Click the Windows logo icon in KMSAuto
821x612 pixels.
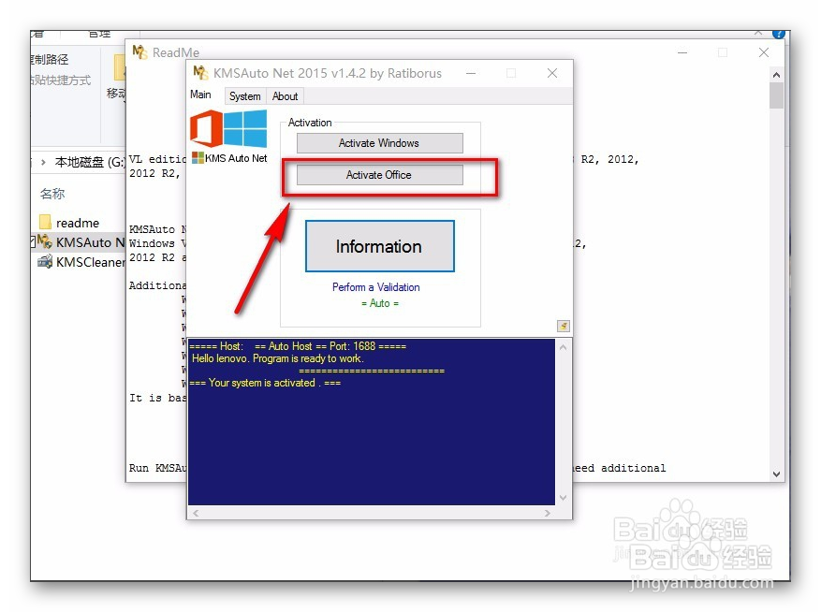click(245, 128)
